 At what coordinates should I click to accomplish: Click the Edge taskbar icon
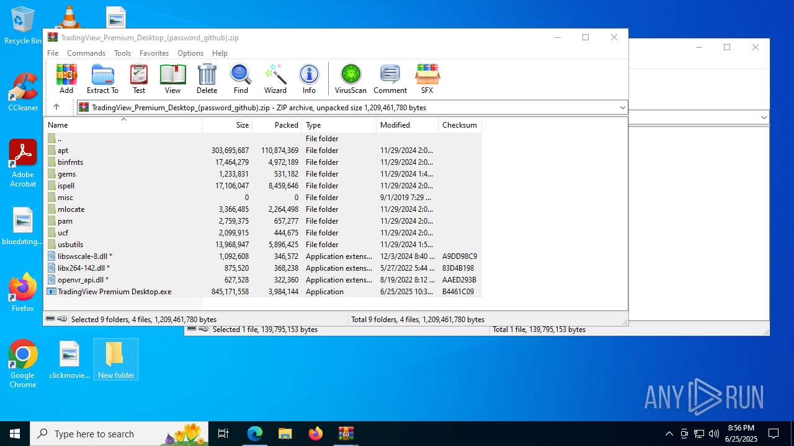(x=255, y=434)
